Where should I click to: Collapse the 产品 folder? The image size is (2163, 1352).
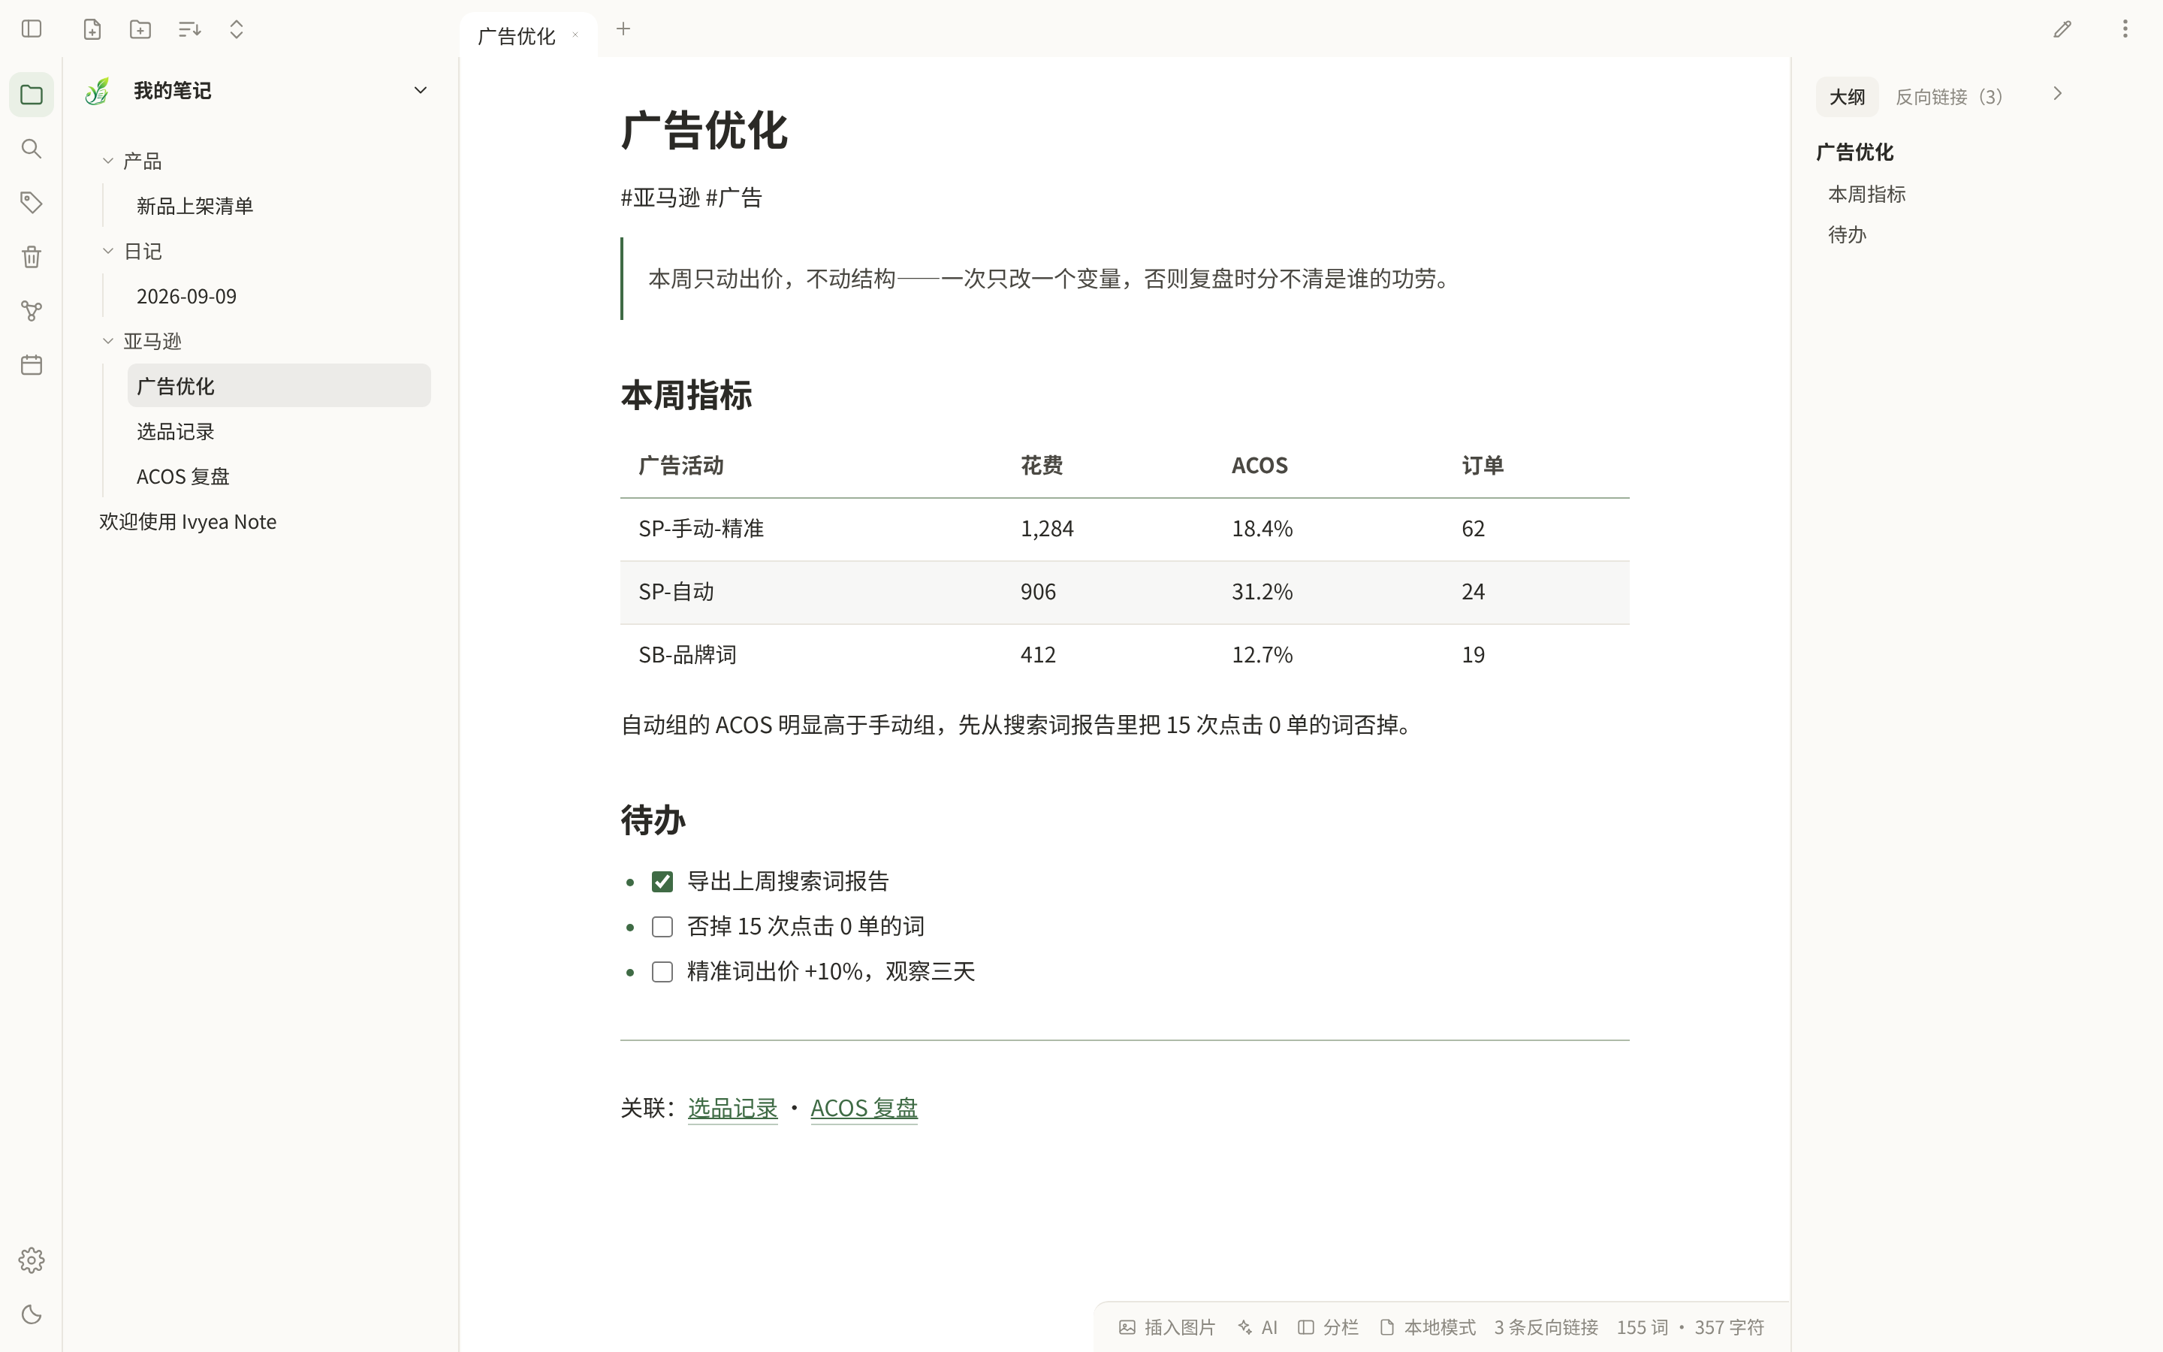click(x=108, y=161)
